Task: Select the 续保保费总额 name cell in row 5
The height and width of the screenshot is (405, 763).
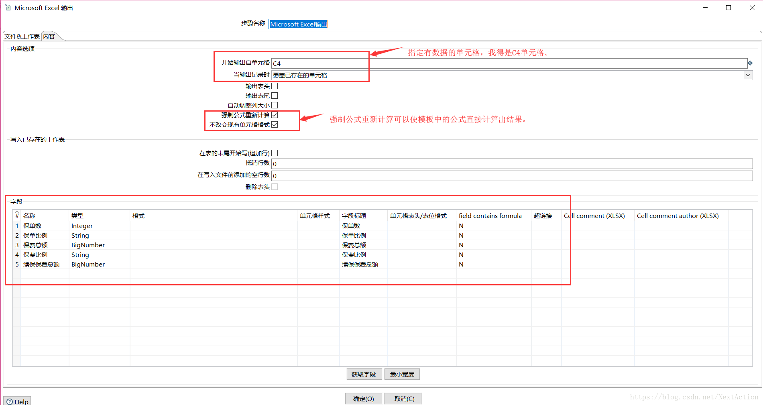Action: [x=45, y=264]
